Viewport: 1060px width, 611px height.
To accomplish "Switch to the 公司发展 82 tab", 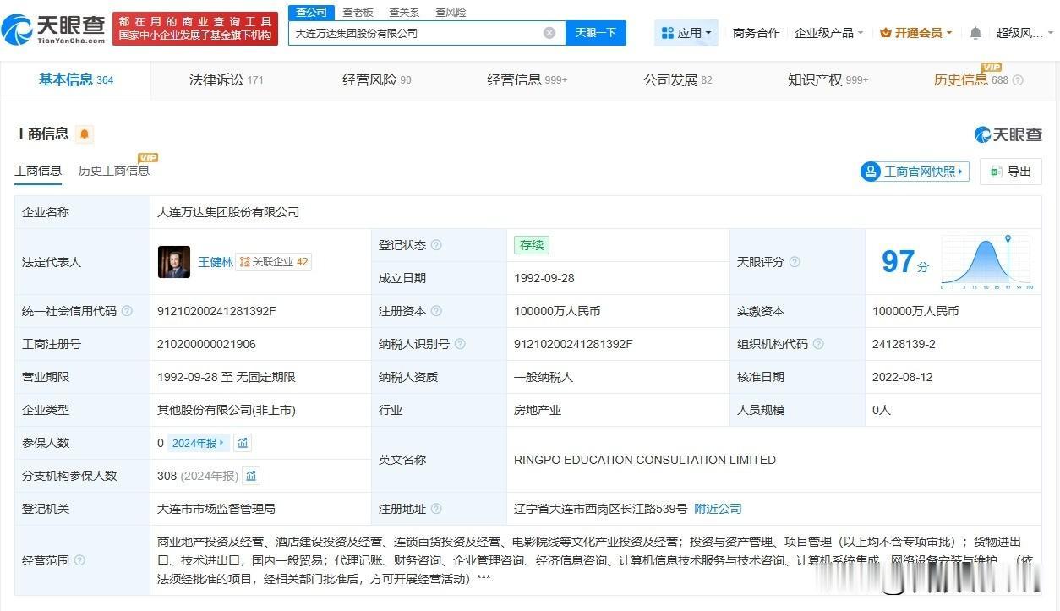I will pyautogui.click(x=678, y=79).
